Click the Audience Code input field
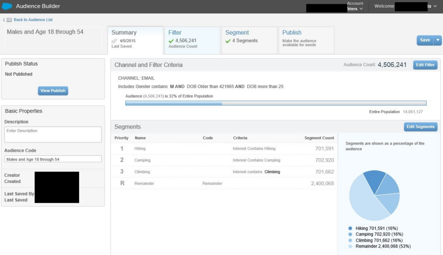This screenshot has width=443, height=255. [x=53, y=159]
